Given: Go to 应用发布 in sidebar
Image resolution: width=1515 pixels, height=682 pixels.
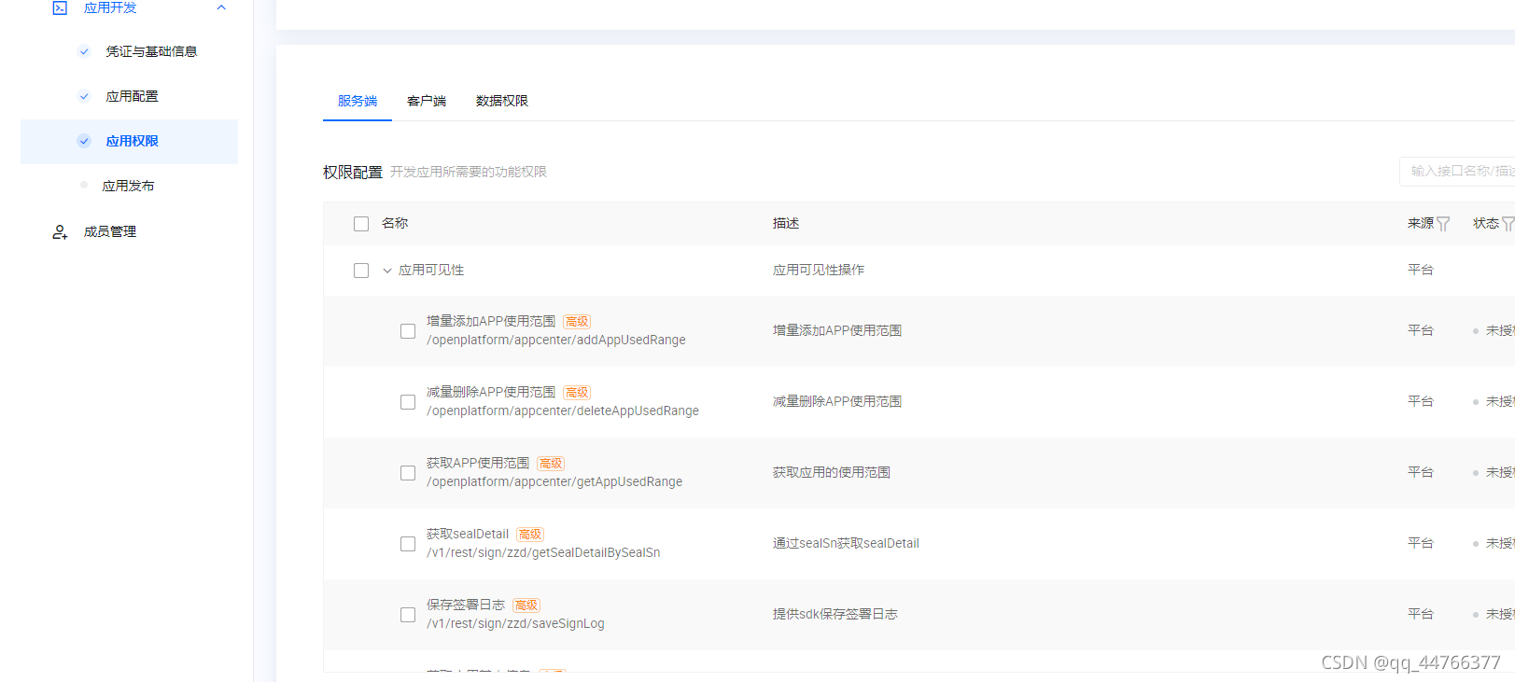Looking at the screenshot, I should (x=129, y=186).
